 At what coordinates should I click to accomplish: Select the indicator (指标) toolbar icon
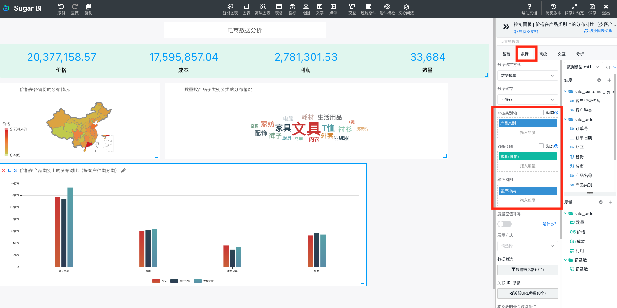(292, 6)
